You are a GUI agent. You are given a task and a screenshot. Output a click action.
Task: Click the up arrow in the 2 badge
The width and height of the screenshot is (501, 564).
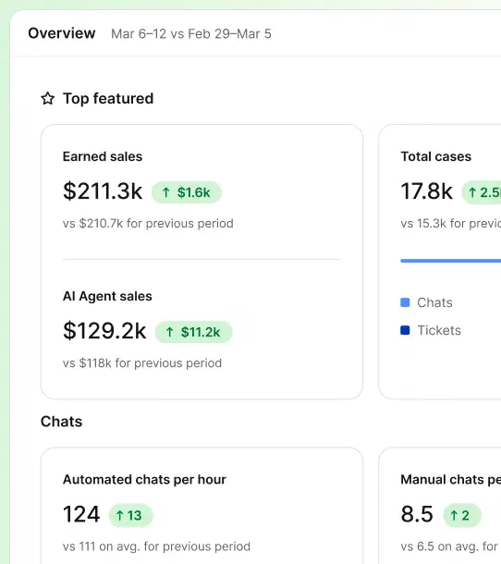click(x=454, y=515)
